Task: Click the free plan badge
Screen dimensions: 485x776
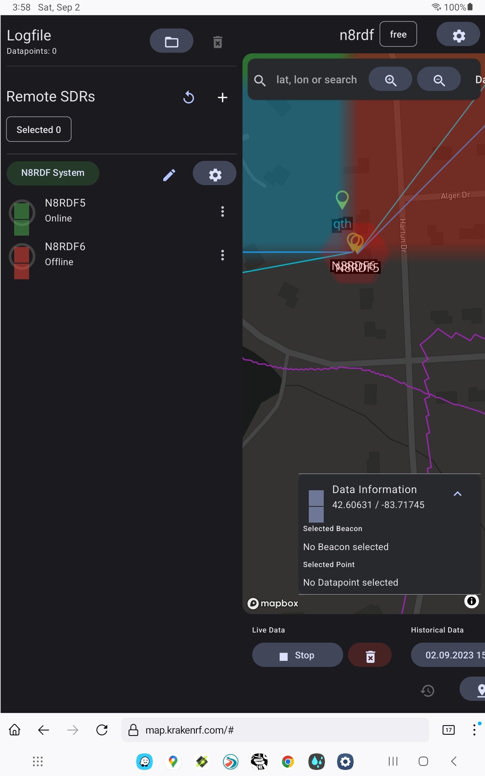Action: (398, 34)
